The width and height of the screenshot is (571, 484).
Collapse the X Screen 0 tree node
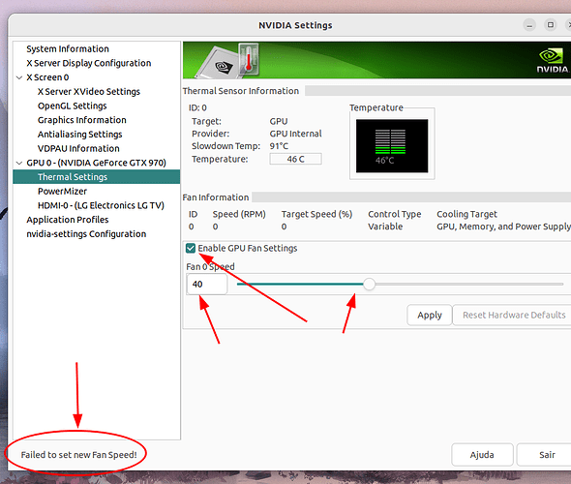click(x=19, y=77)
